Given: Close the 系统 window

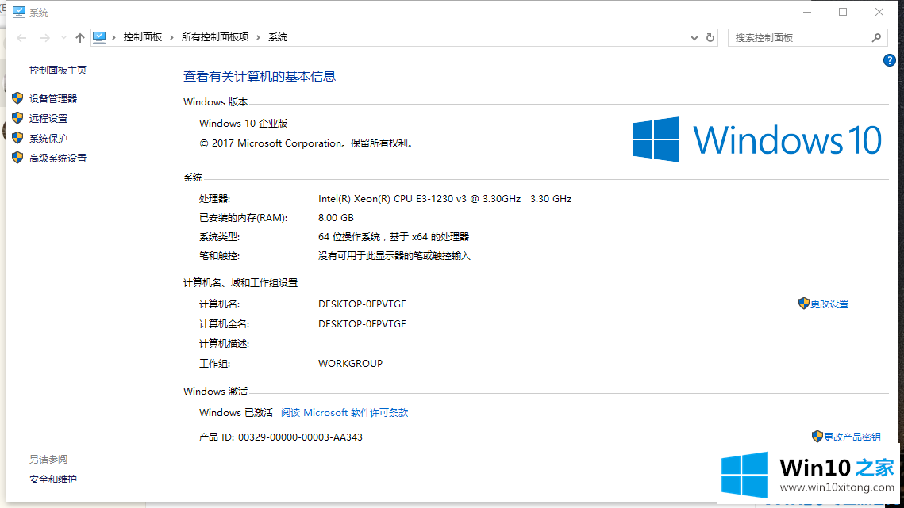Looking at the screenshot, I should [879, 12].
